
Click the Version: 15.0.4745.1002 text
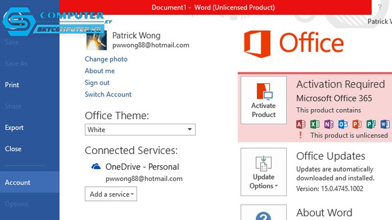coord(330,189)
